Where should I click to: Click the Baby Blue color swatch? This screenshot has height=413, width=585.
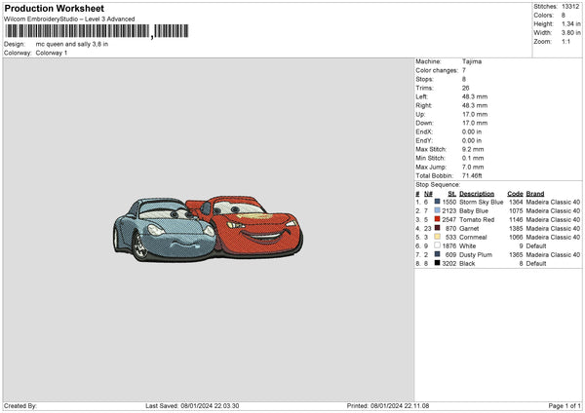[437, 210]
